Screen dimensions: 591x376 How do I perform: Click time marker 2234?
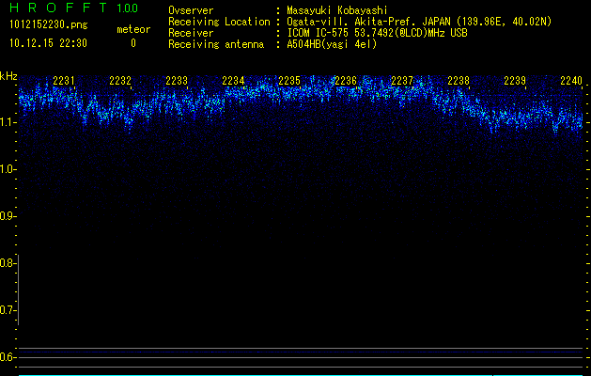pos(233,81)
